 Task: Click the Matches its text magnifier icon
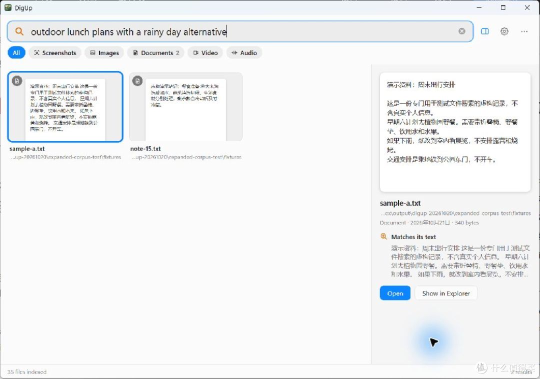pos(383,236)
